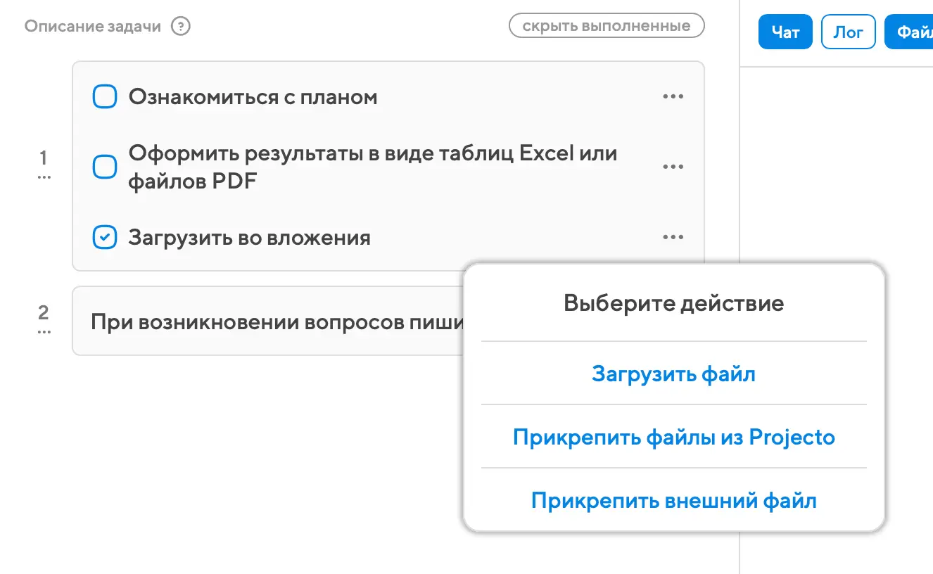Click the help icon next to Описание задачи
Viewport: 933px width, 574px height.
coord(181,27)
